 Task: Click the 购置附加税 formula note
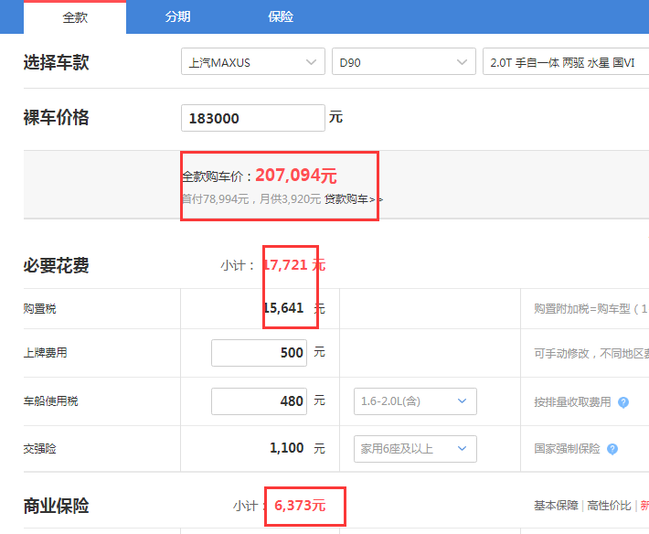591,308
